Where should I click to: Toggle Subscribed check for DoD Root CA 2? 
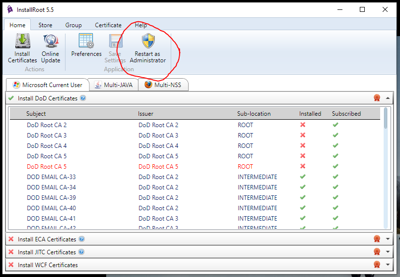point(335,125)
